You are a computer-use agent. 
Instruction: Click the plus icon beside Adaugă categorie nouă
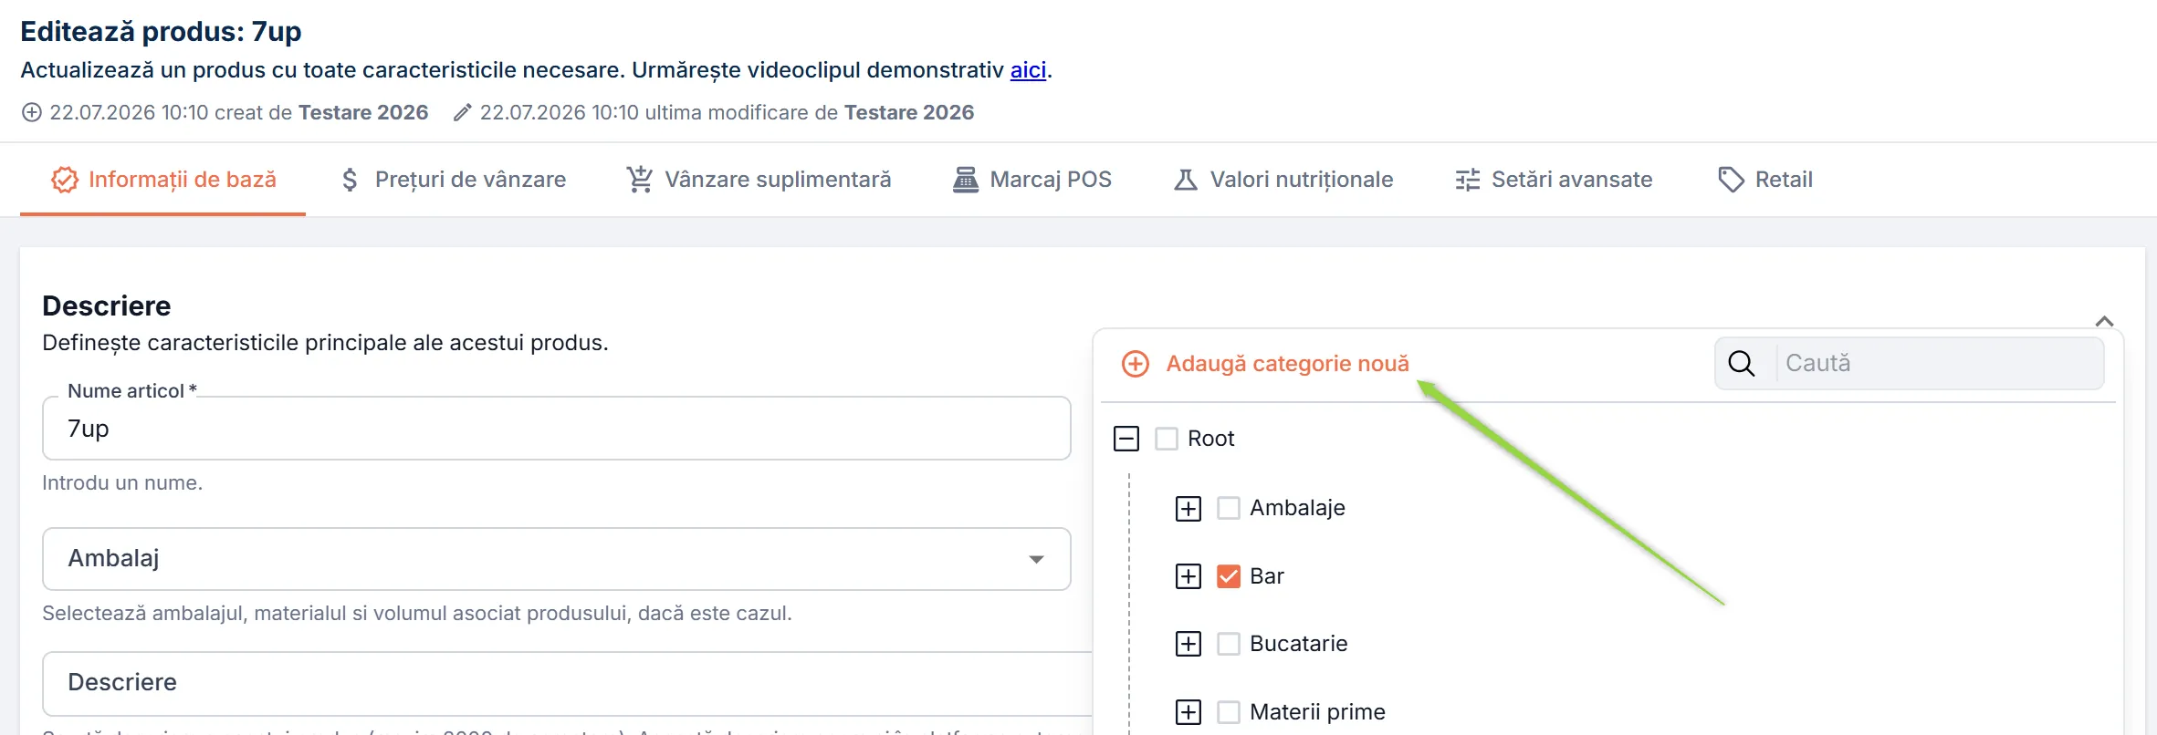(1135, 364)
